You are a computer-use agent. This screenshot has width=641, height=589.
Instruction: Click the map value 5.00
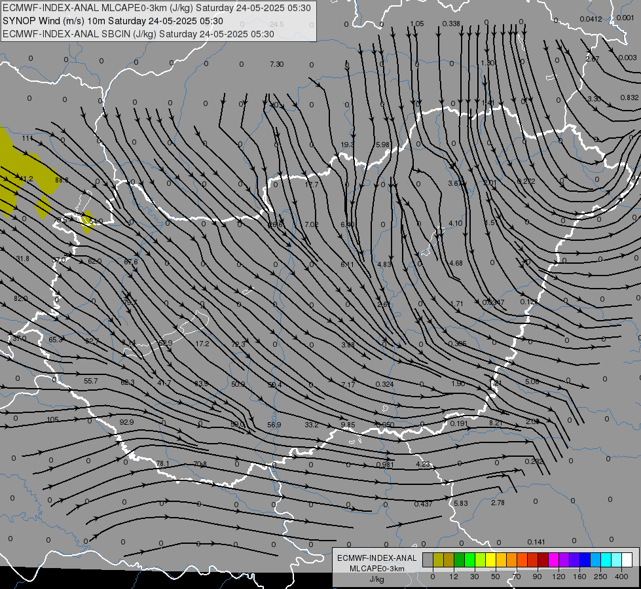[532, 382]
